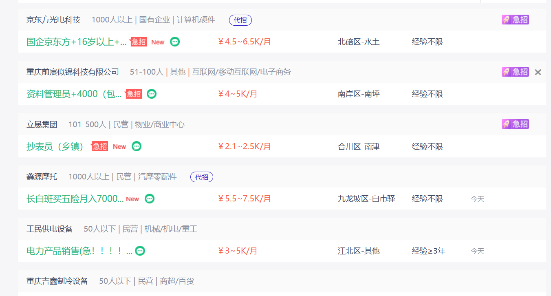Open company 重庆吉鑫制冷设备
The image size is (551, 296).
coord(57,281)
